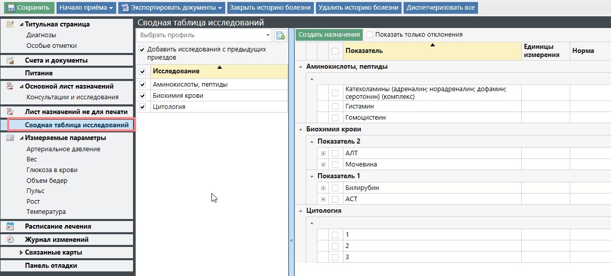This screenshot has height=276, width=611.
Task: Uncheck 'Добавить исследования с предыдущих приездов'
Action: tap(142, 50)
